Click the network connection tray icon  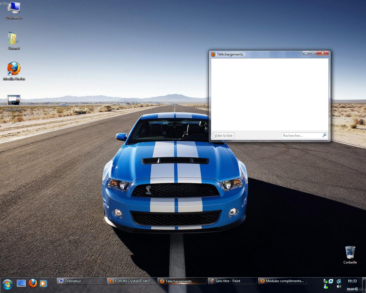point(339,281)
